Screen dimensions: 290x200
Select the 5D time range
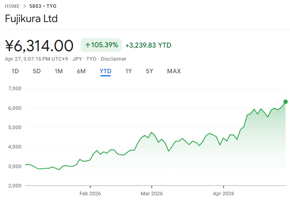coord(37,71)
